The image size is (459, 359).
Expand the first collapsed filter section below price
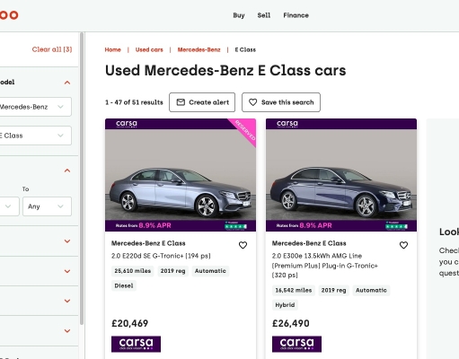point(67,241)
